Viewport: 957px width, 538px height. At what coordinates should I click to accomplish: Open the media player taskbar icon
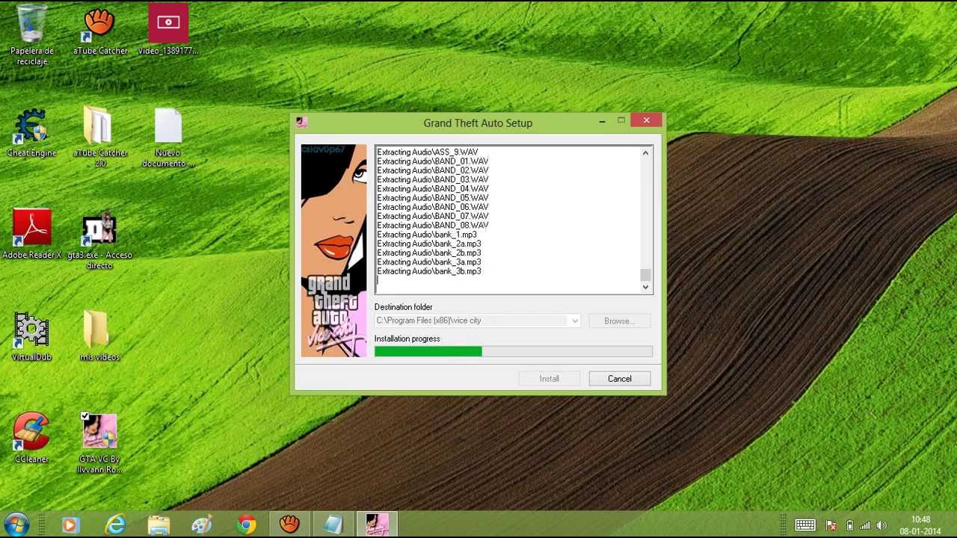pyautogui.click(x=70, y=525)
